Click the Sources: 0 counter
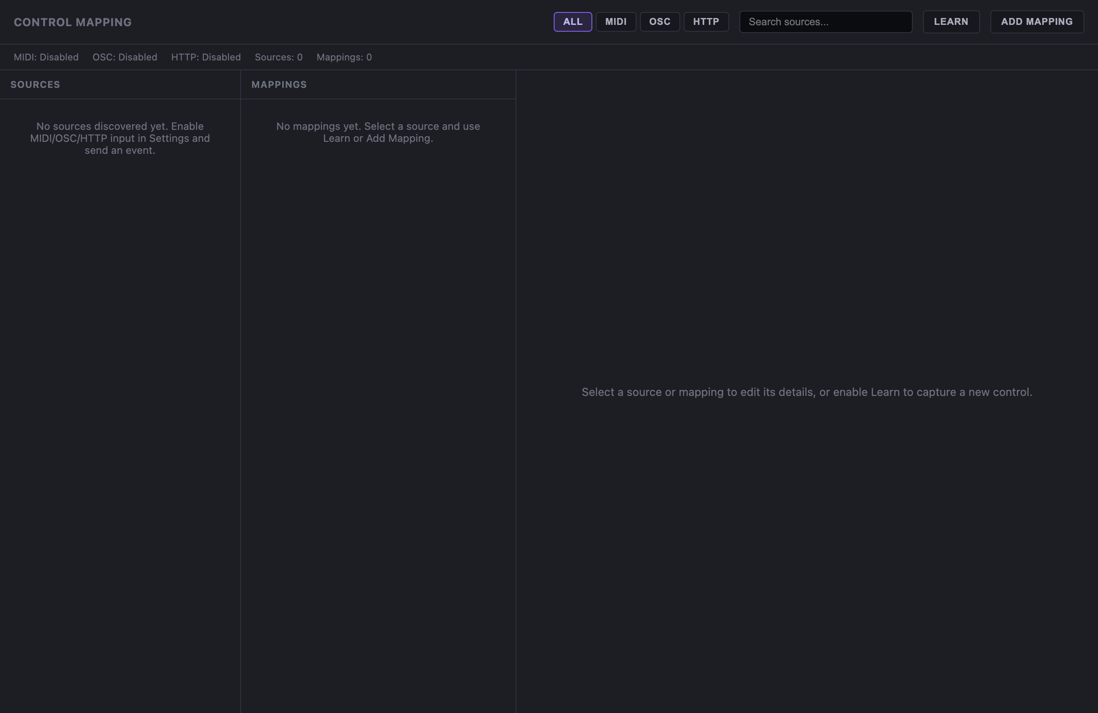Screen dimensions: 1098x713 [279, 57]
